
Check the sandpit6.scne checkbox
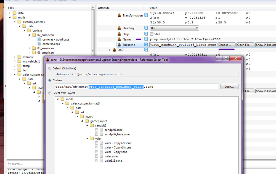pyautogui.click(x=96, y=130)
